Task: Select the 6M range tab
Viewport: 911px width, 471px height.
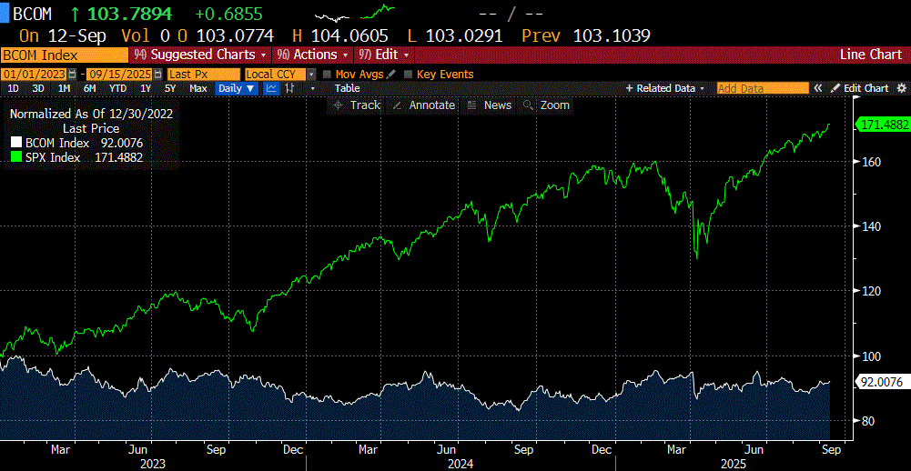Action: point(89,88)
